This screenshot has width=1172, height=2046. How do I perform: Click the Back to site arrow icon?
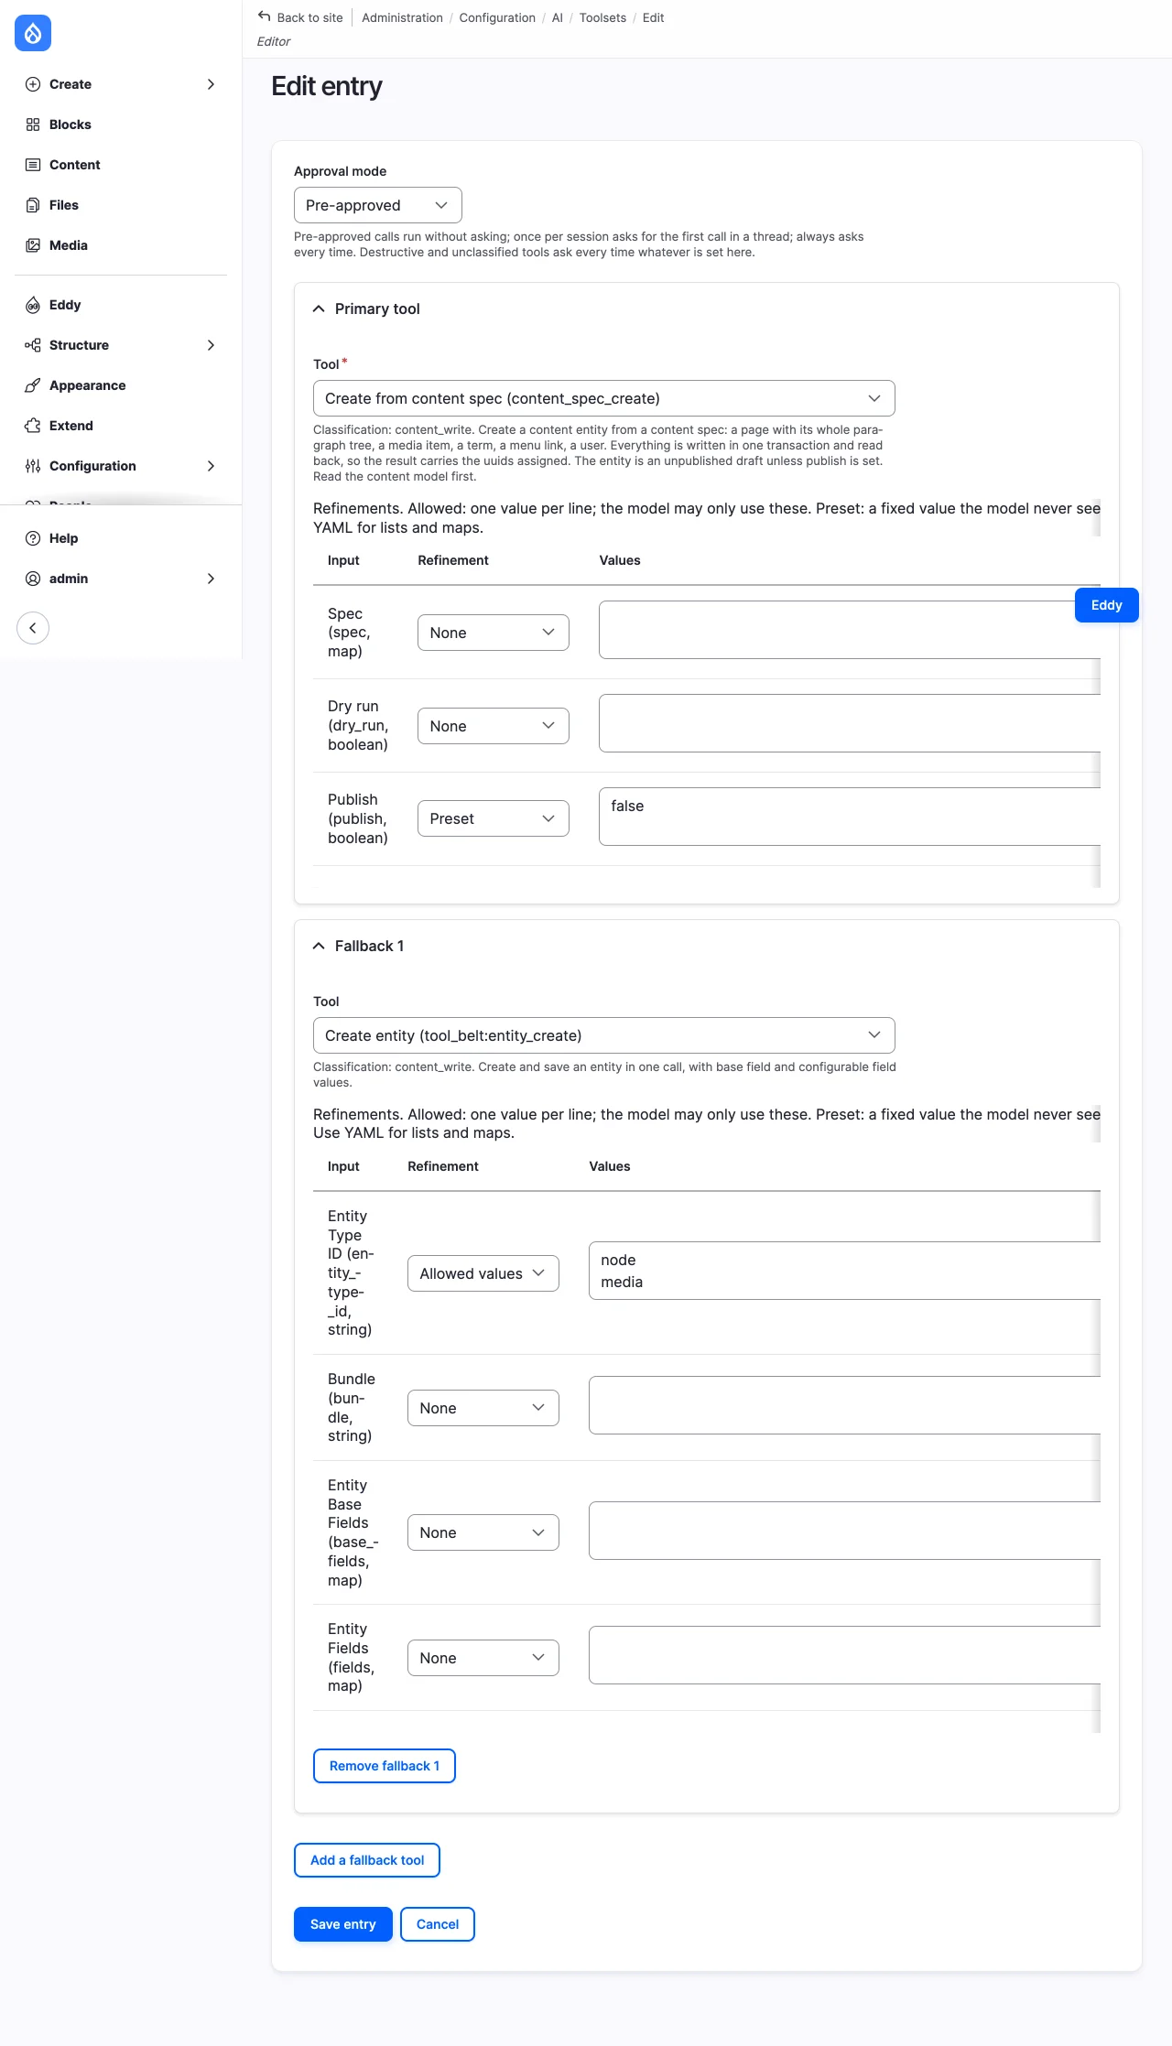click(x=265, y=16)
